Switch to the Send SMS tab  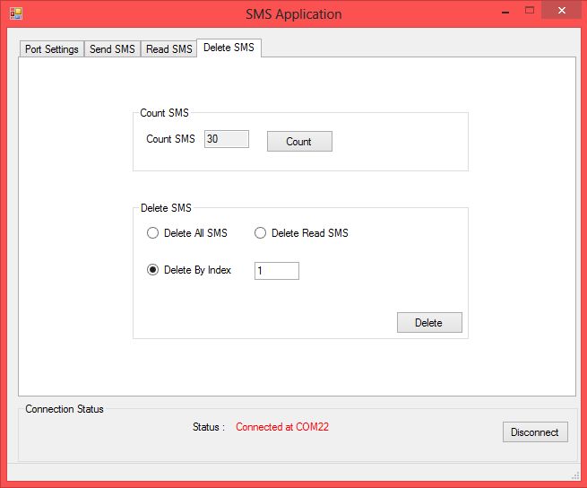tap(112, 49)
